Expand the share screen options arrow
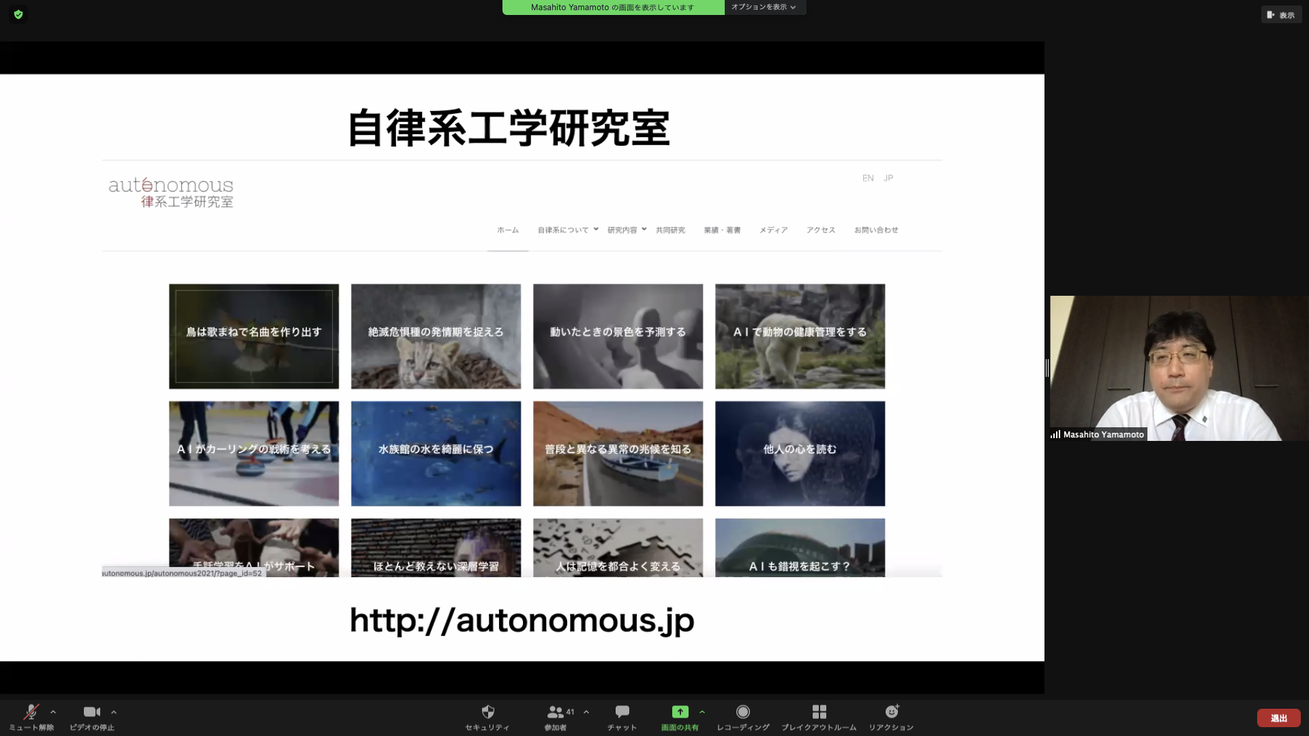This screenshot has width=1309, height=736. click(x=702, y=712)
